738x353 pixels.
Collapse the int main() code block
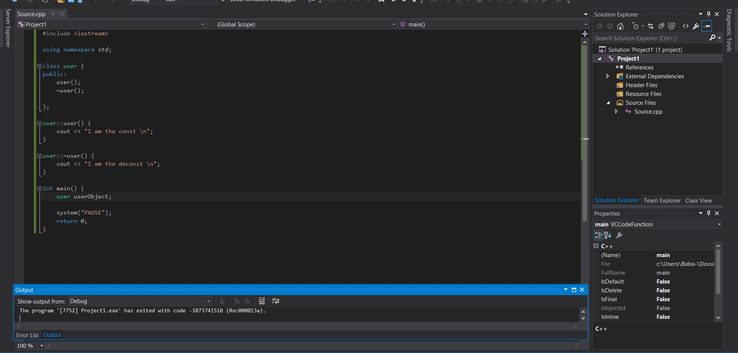pos(39,188)
